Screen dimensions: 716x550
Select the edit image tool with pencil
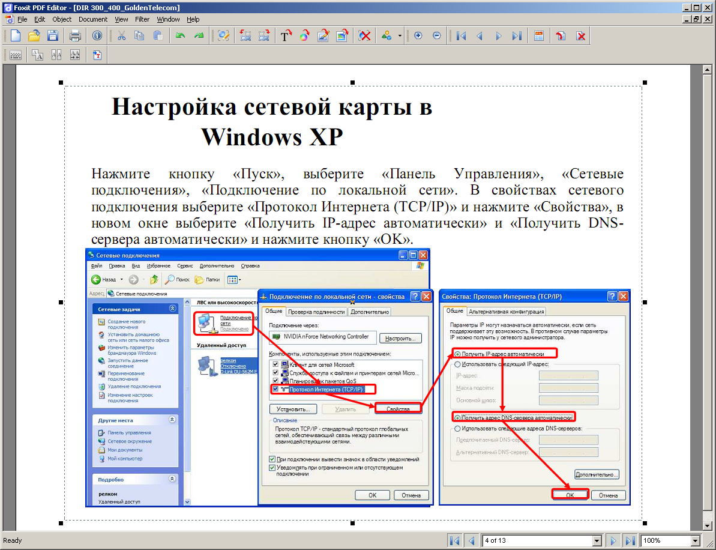coord(323,35)
